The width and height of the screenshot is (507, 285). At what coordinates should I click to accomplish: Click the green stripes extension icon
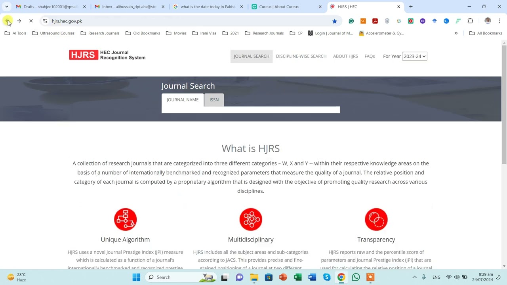pos(458,21)
